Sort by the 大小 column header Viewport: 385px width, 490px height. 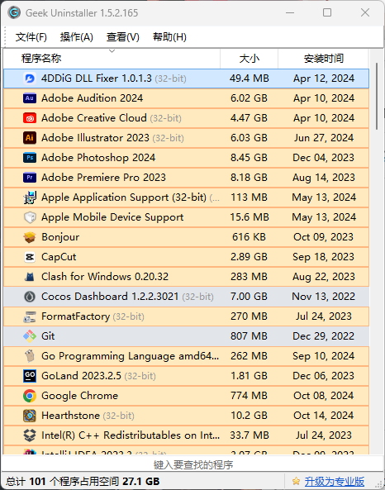(249, 59)
